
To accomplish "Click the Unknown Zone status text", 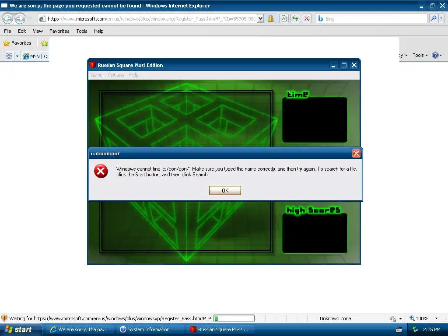I will point(335,318).
